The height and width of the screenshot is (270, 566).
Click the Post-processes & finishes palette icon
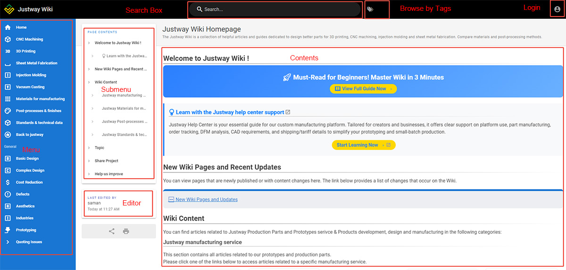click(x=8, y=111)
